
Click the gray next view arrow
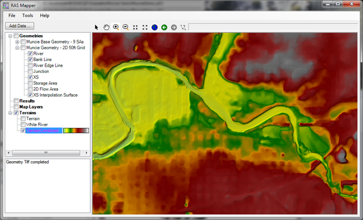pos(174,28)
